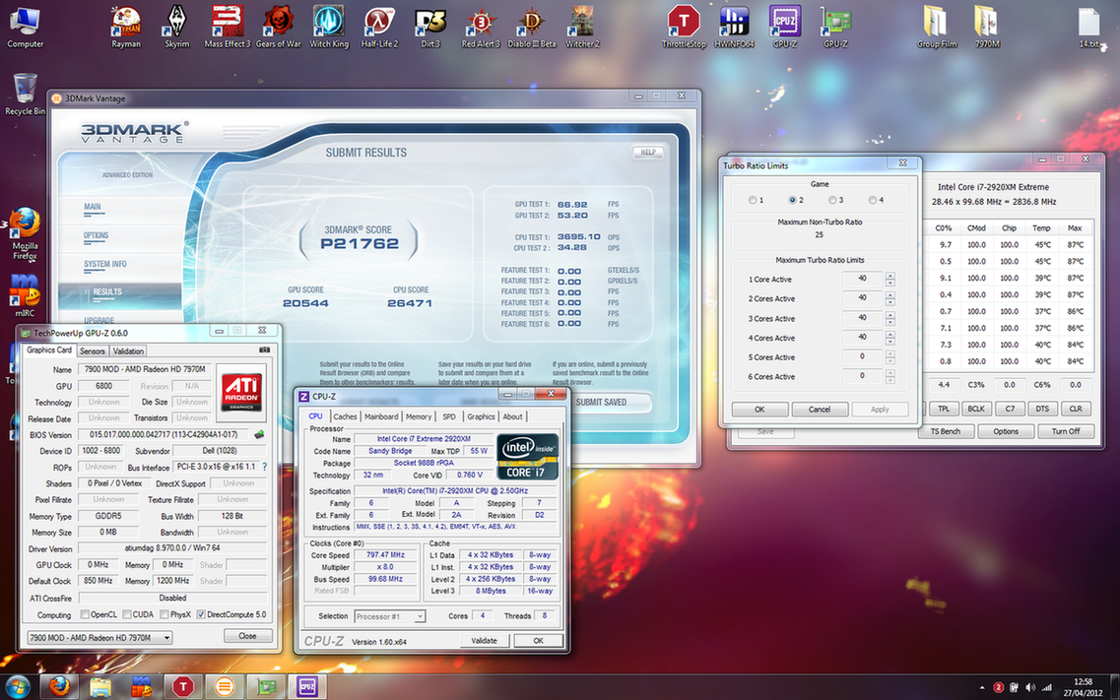1120x700 pixels.
Task: Click OK in Turbo Ratio Limits dialog
Action: 760,410
